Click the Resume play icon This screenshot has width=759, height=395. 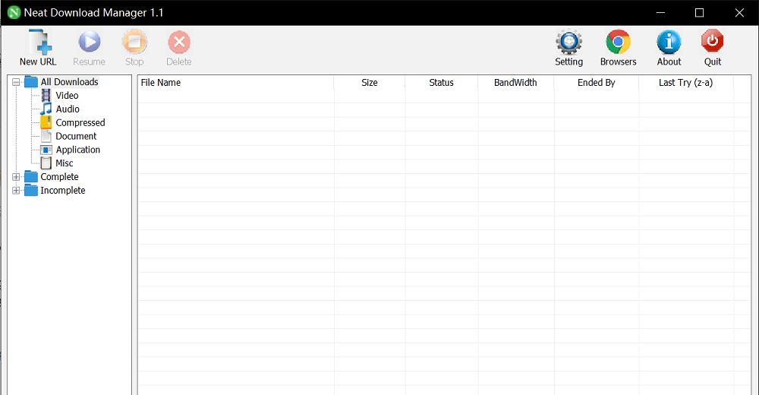(x=90, y=42)
